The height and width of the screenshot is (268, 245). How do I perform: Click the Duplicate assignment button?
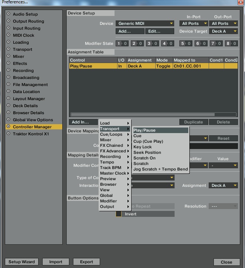194,122
